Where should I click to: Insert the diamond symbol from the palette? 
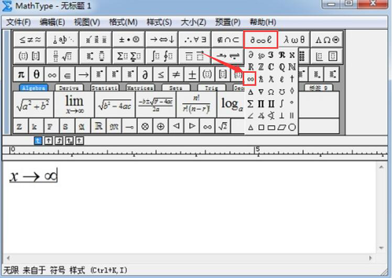(x=292, y=91)
